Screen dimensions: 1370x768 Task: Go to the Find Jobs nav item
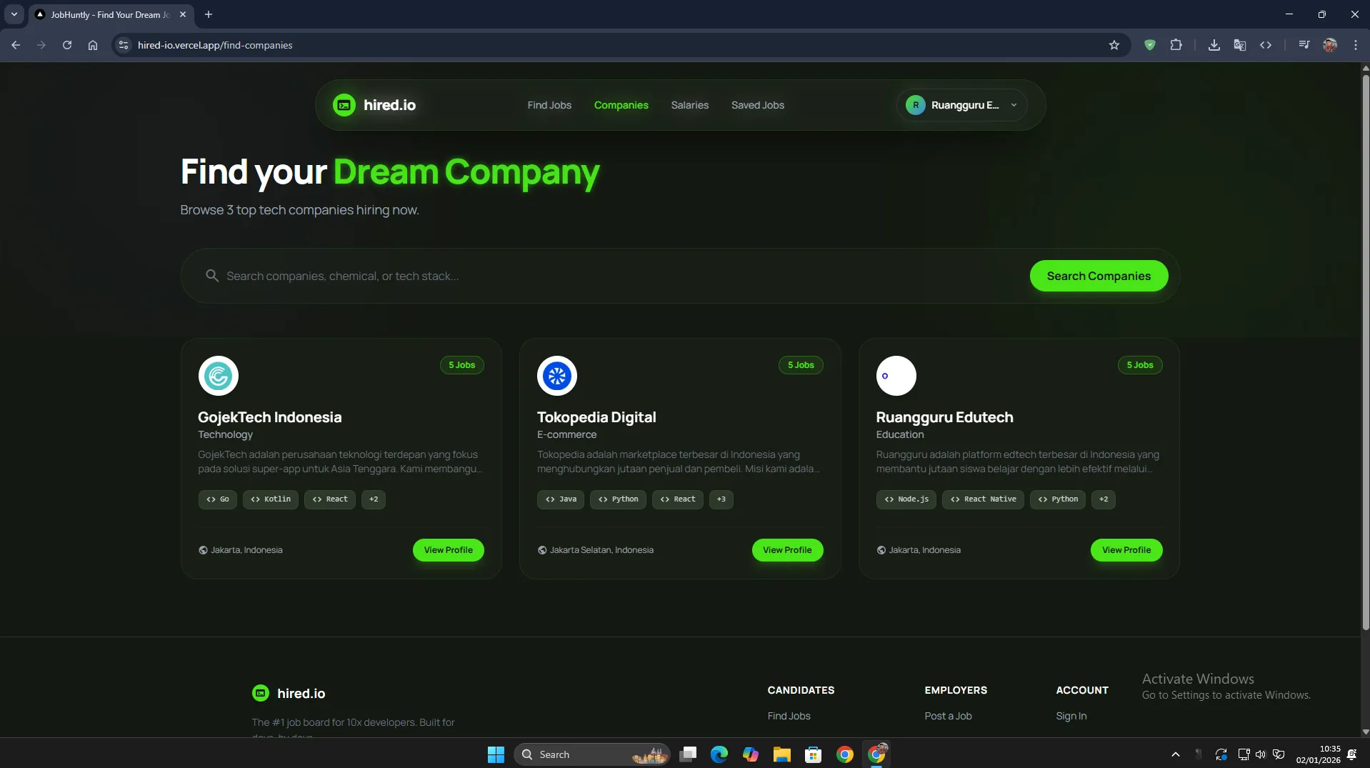pos(549,105)
